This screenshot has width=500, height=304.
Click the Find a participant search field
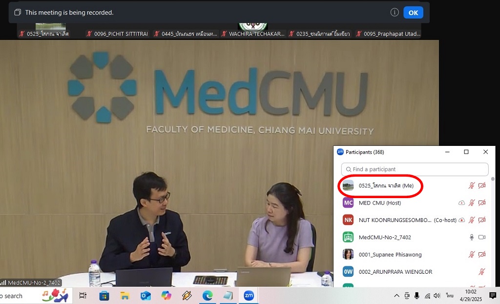coord(415,169)
